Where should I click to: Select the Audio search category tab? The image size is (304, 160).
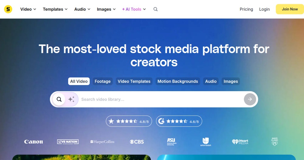(x=211, y=81)
